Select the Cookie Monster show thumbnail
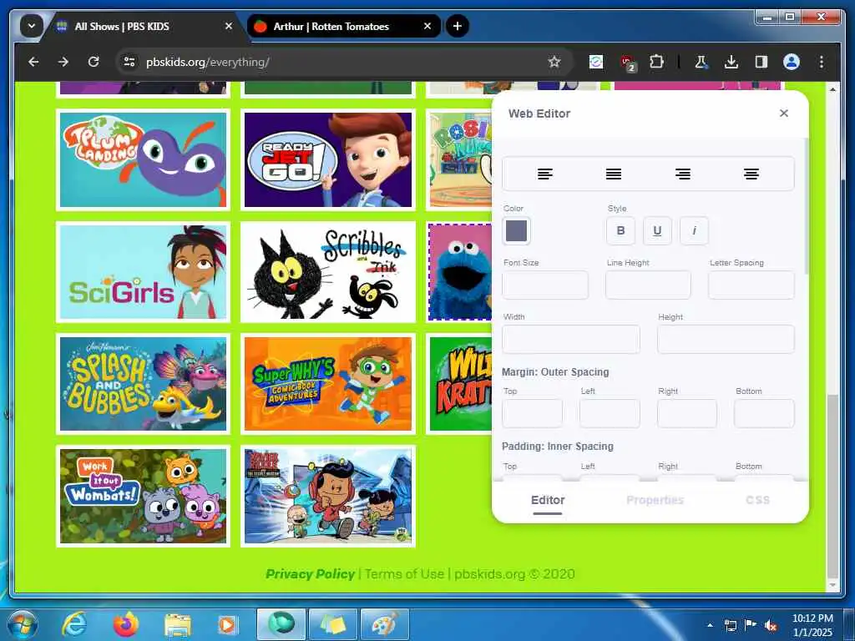 click(x=460, y=272)
